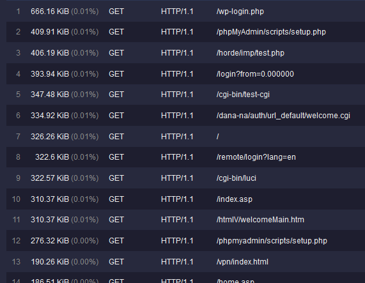This screenshot has height=283, width=365.
Task: Click the 347.48 KiB size value
Action: [x=50, y=95]
